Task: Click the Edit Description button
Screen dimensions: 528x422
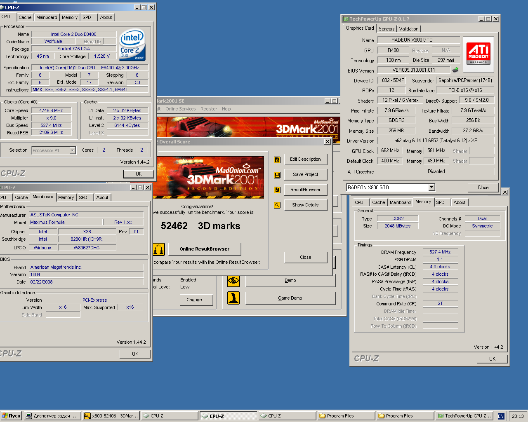Action: pyautogui.click(x=306, y=159)
